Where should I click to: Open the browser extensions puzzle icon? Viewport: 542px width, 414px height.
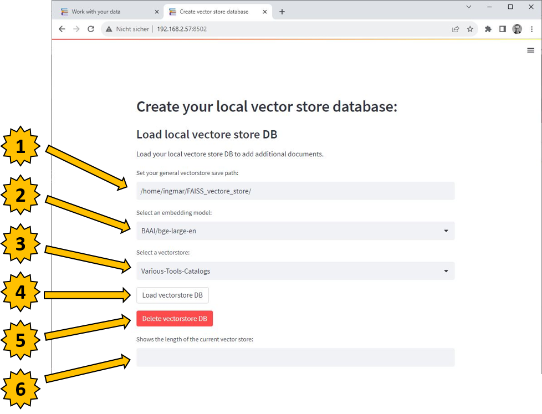point(488,29)
